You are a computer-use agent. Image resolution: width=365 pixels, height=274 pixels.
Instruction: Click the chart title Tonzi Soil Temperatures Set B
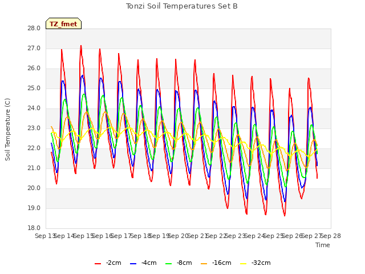[182, 6]
